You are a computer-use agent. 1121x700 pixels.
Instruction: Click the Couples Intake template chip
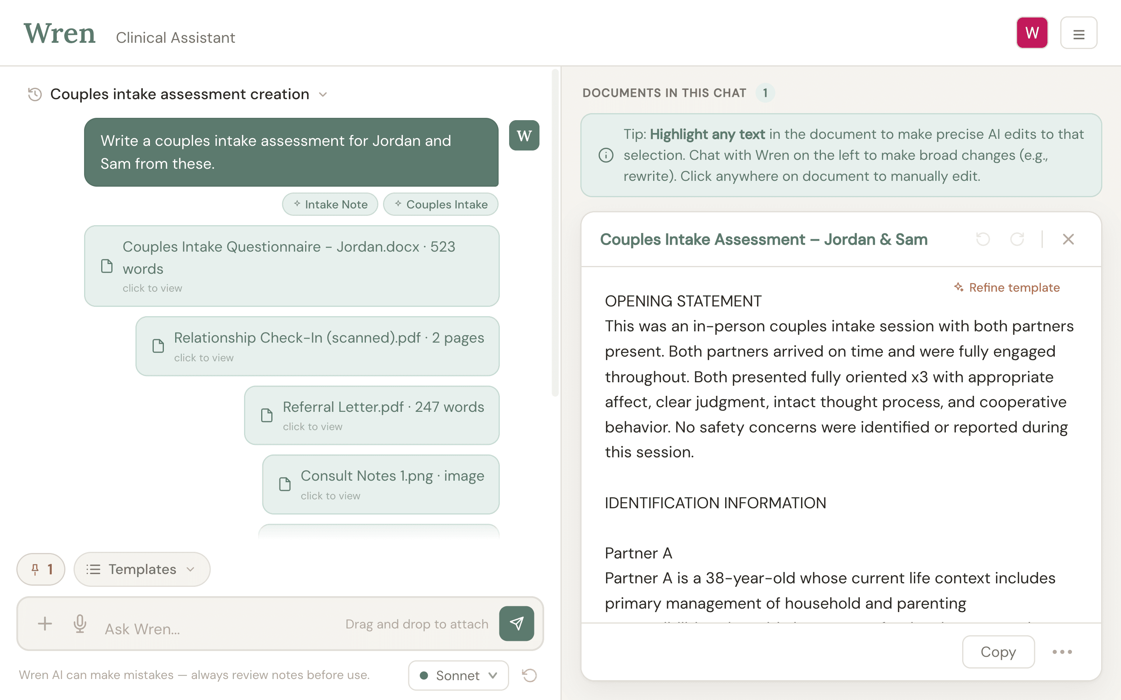[x=441, y=204]
